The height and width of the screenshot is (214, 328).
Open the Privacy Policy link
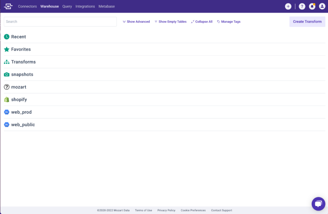coord(166,210)
